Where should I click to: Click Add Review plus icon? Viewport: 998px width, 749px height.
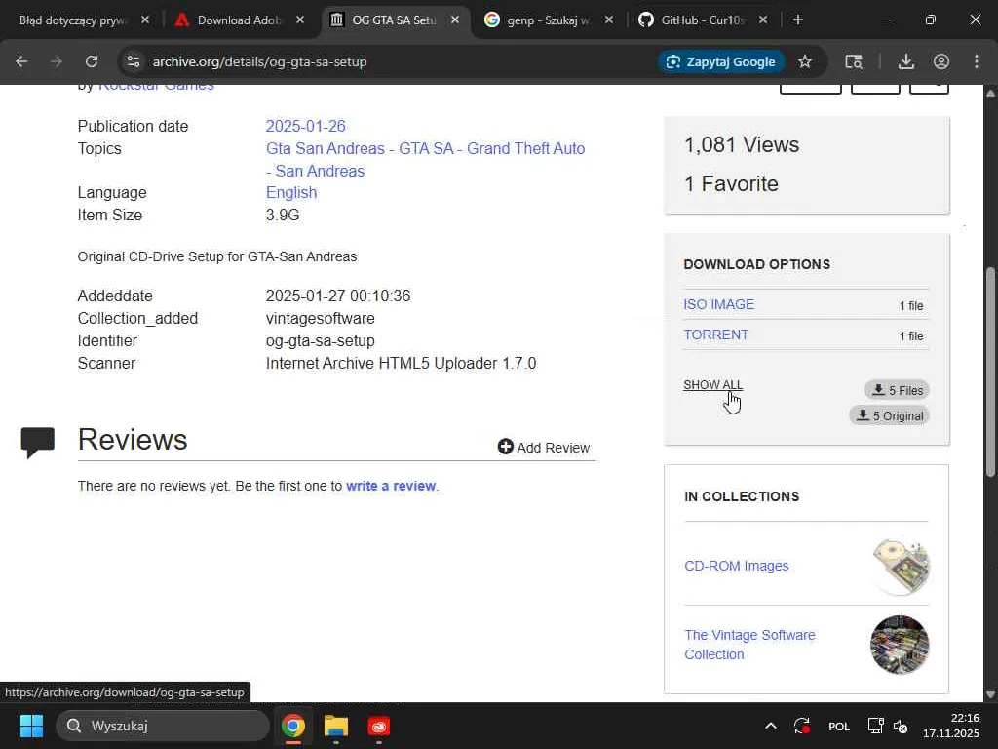pos(506,447)
